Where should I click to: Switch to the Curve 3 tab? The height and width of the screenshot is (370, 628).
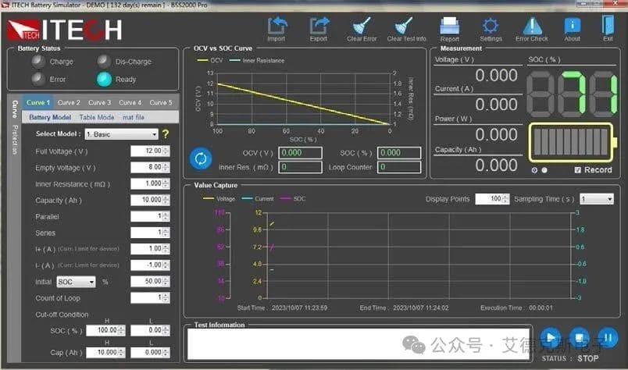pos(99,102)
